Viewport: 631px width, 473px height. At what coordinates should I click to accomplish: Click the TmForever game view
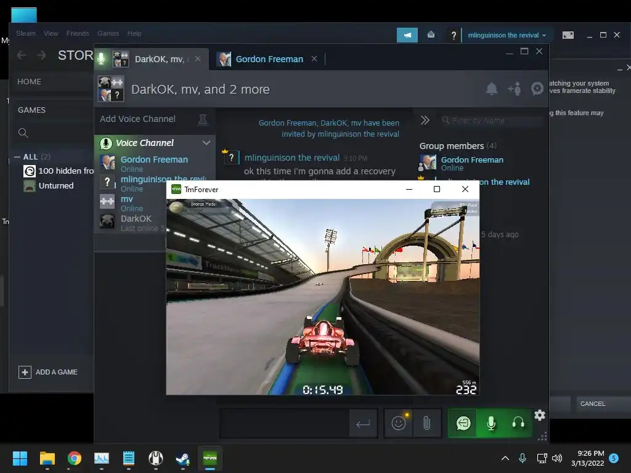(323, 297)
